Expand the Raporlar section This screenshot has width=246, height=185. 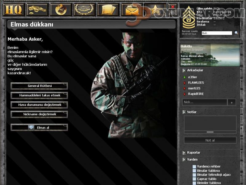click(x=184, y=153)
